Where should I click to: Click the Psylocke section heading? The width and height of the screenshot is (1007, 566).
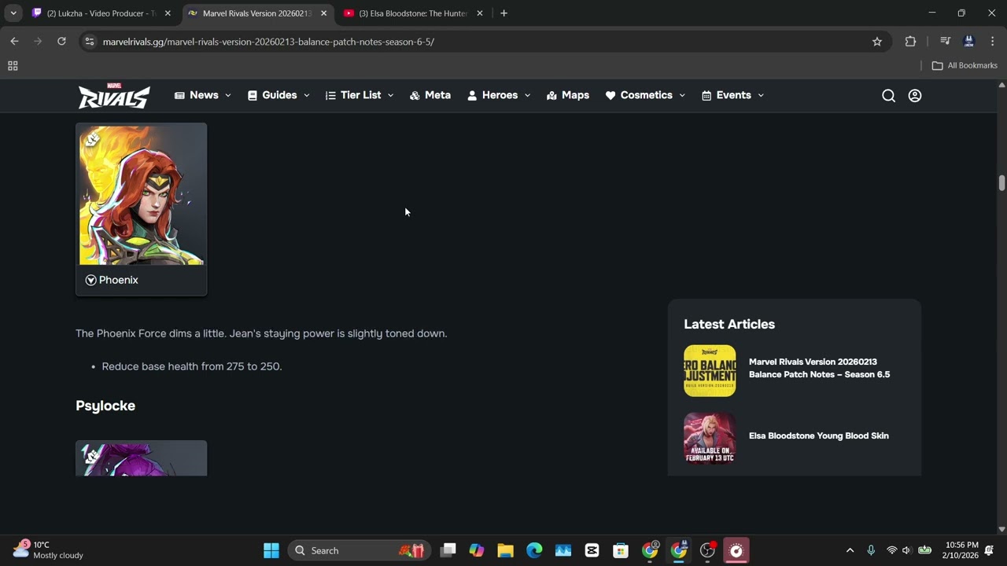(105, 406)
